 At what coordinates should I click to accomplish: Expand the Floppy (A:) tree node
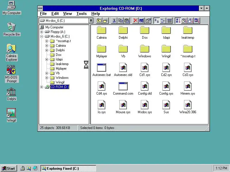click(x=41, y=32)
